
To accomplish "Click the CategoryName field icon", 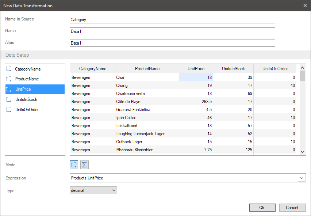I will (9, 69).
